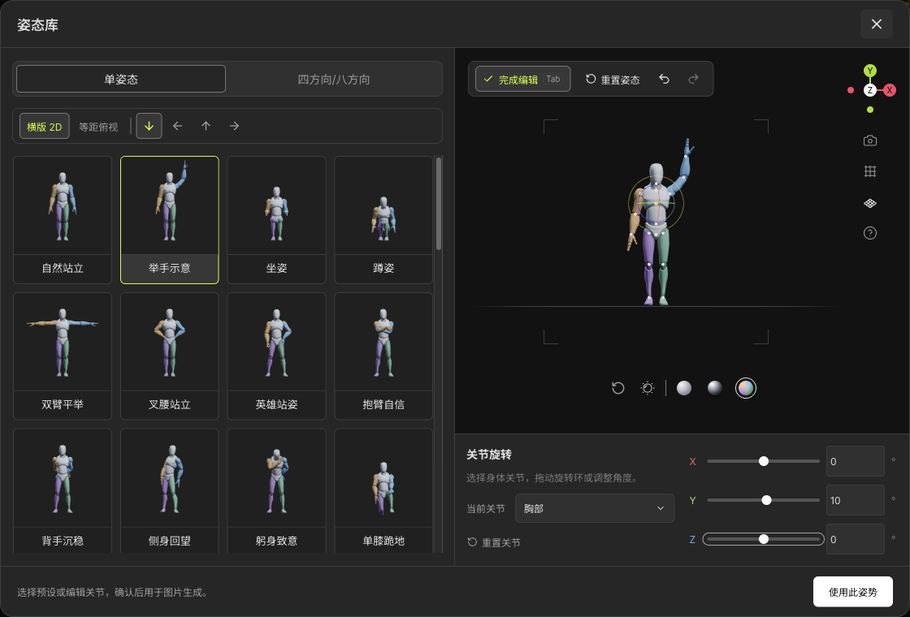Select the 蹲姿 pose thumbnail
This screenshot has height=617, width=910.
pos(383,220)
